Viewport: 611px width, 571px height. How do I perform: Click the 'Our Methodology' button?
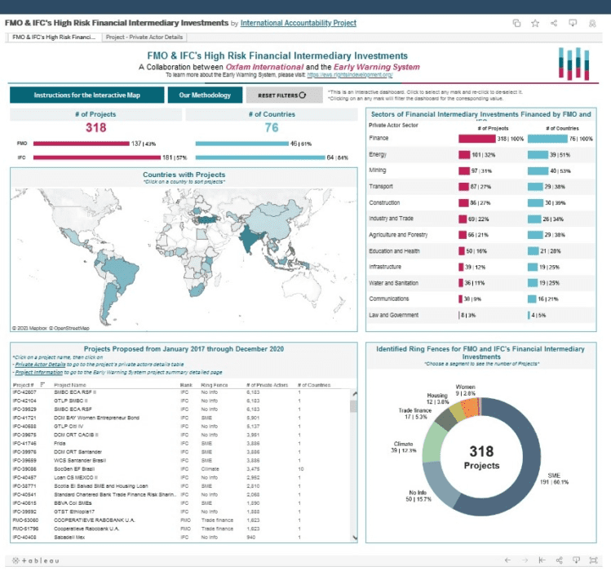tap(205, 95)
